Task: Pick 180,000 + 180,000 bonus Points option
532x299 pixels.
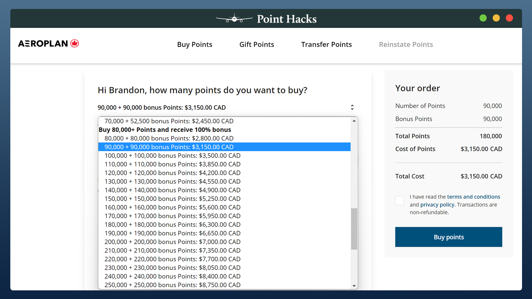Action: pos(224,225)
